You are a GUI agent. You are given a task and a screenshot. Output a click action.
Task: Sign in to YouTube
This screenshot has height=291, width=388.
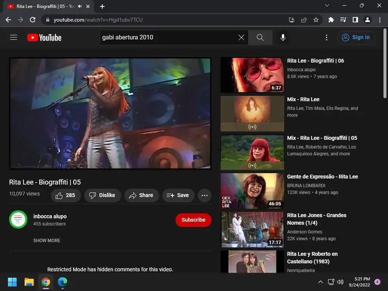[356, 38]
